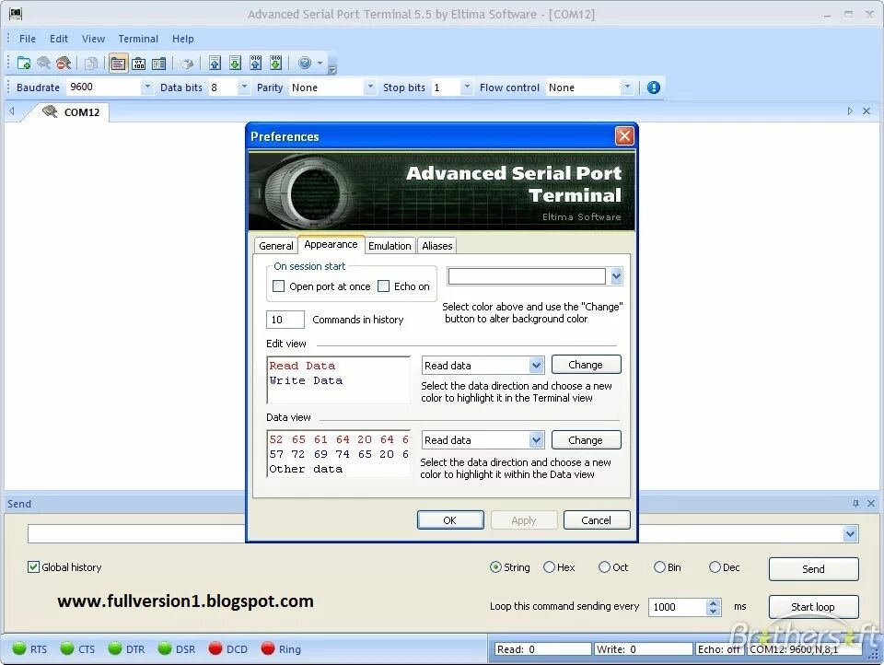Pin the Send panel
Screen dimensions: 884x665
(x=855, y=503)
